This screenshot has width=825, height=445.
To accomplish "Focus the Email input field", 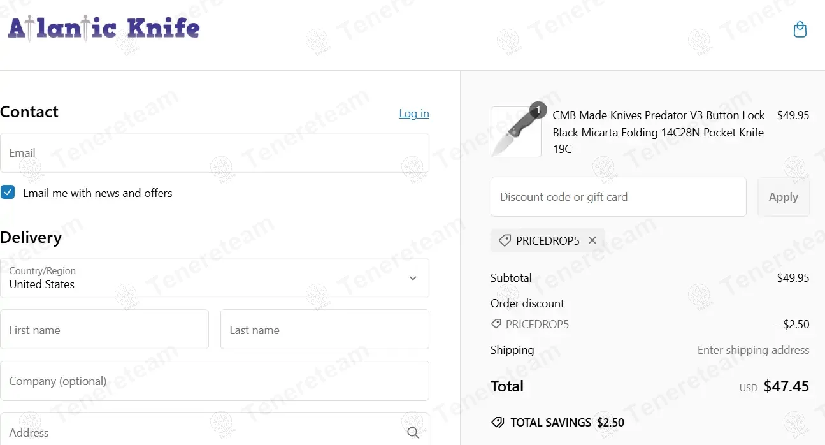I will click(214, 153).
